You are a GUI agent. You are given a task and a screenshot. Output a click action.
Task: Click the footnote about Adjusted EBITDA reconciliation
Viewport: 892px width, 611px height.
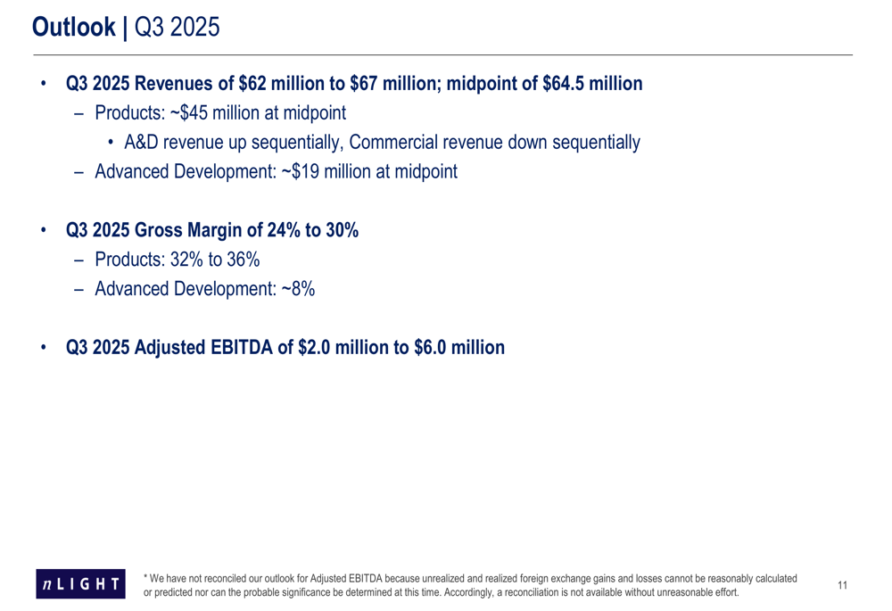(x=470, y=585)
